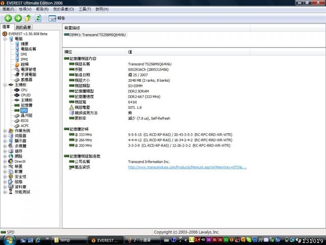Launch Internet Explorer from quick launch
The height and width of the screenshot is (245, 326).
pos(38,240)
